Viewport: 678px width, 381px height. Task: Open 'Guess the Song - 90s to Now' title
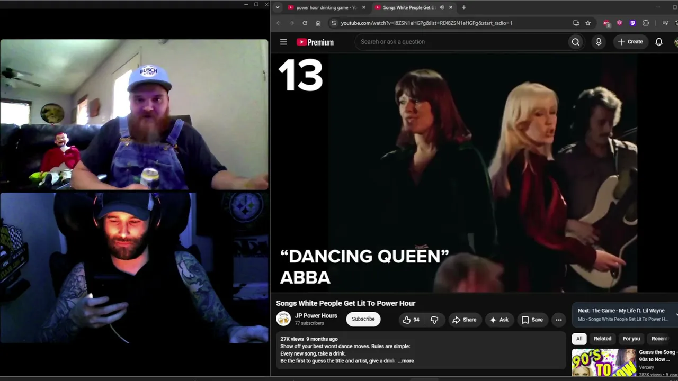point(657,356)
